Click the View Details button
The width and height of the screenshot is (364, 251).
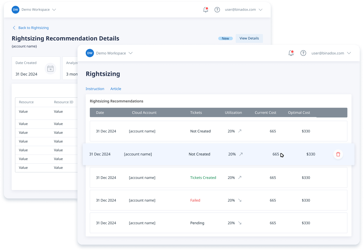(249, 38)
